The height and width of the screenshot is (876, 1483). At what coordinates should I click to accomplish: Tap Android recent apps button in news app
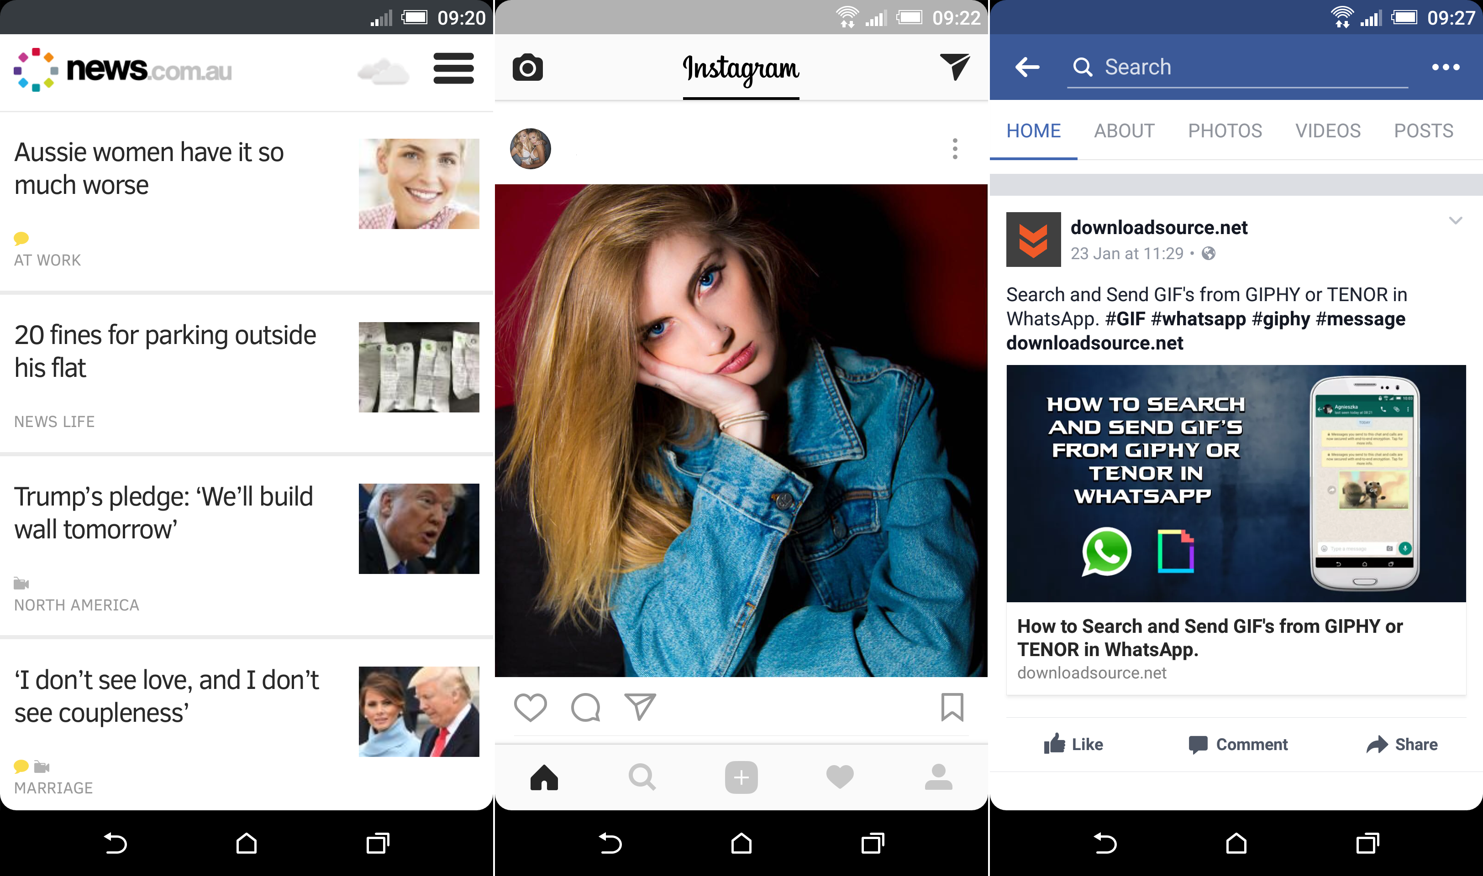(378, 843)
